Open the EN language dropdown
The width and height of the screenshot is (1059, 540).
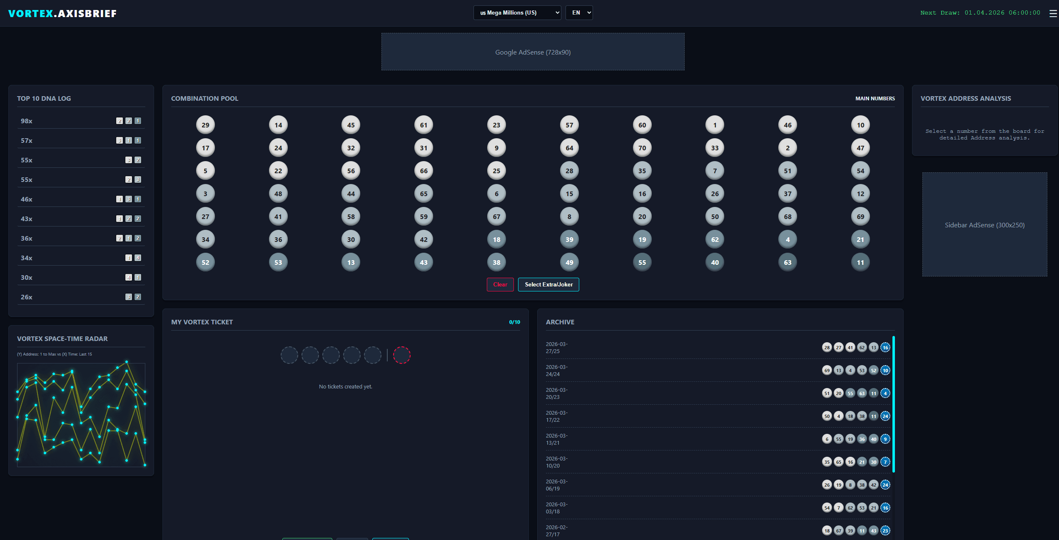click(x=579, y=12)
